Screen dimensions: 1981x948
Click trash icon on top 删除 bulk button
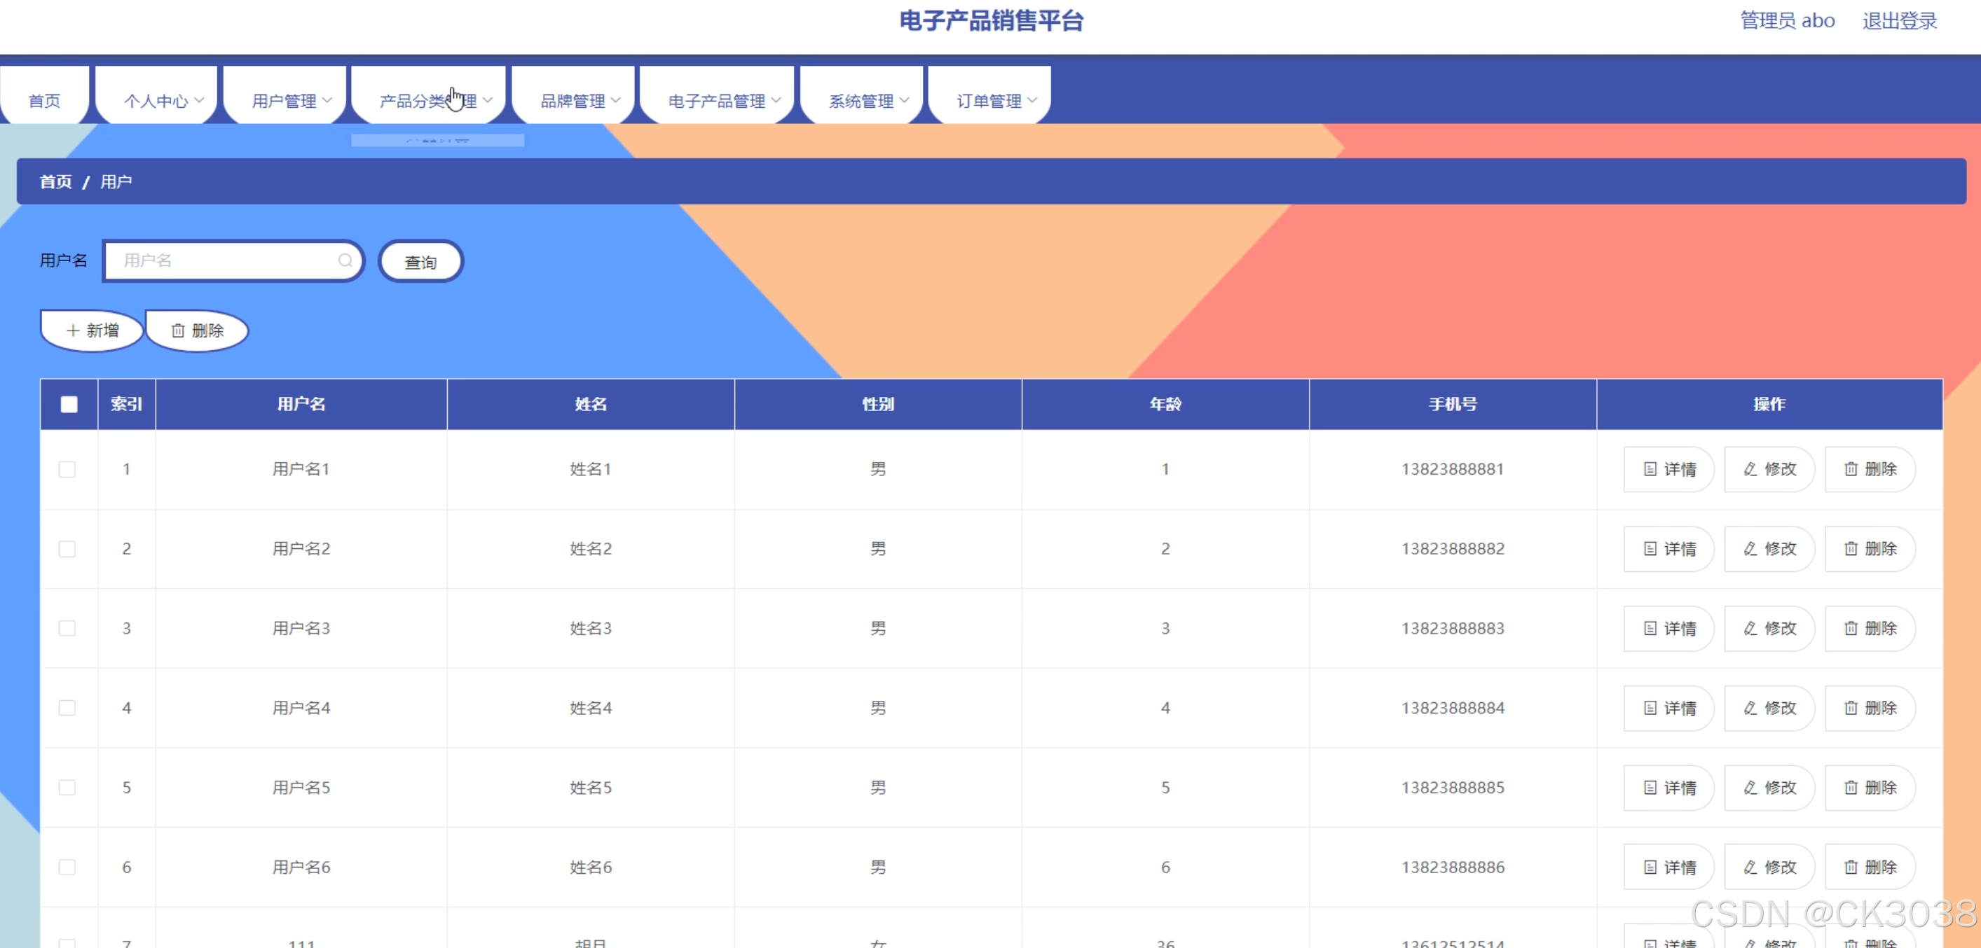pos(178,330)
